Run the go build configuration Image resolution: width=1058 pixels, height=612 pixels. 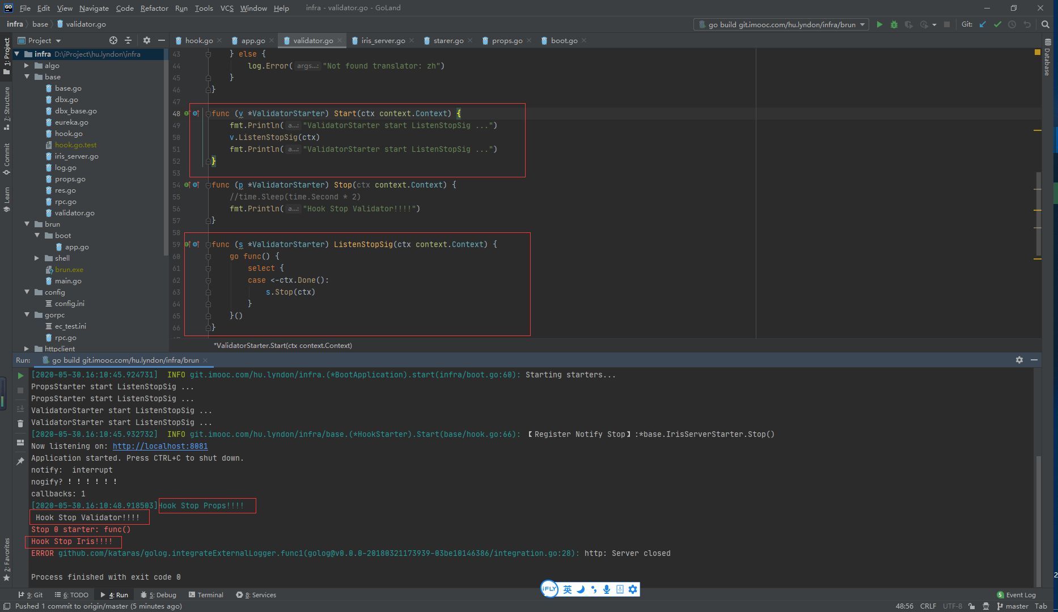point(879,24)
